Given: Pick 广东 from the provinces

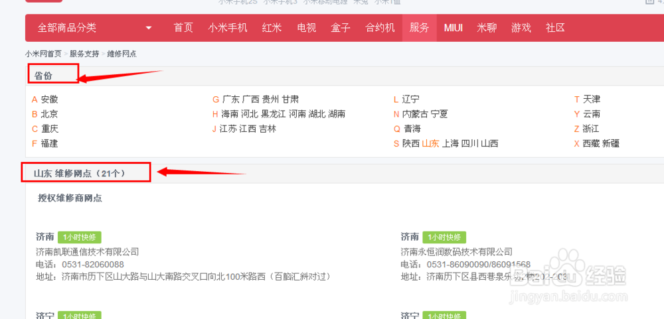Looking at the screenshot, I should tap(231, 99).
